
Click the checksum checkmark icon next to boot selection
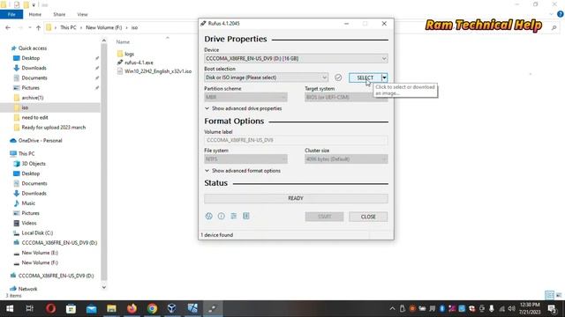coord(338,77)
